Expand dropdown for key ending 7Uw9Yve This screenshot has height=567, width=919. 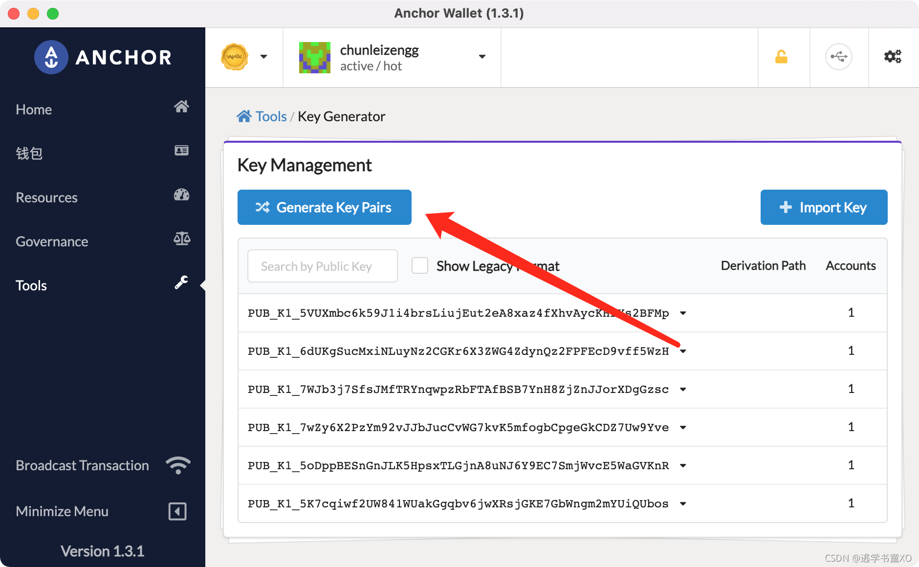pos(683,428)
